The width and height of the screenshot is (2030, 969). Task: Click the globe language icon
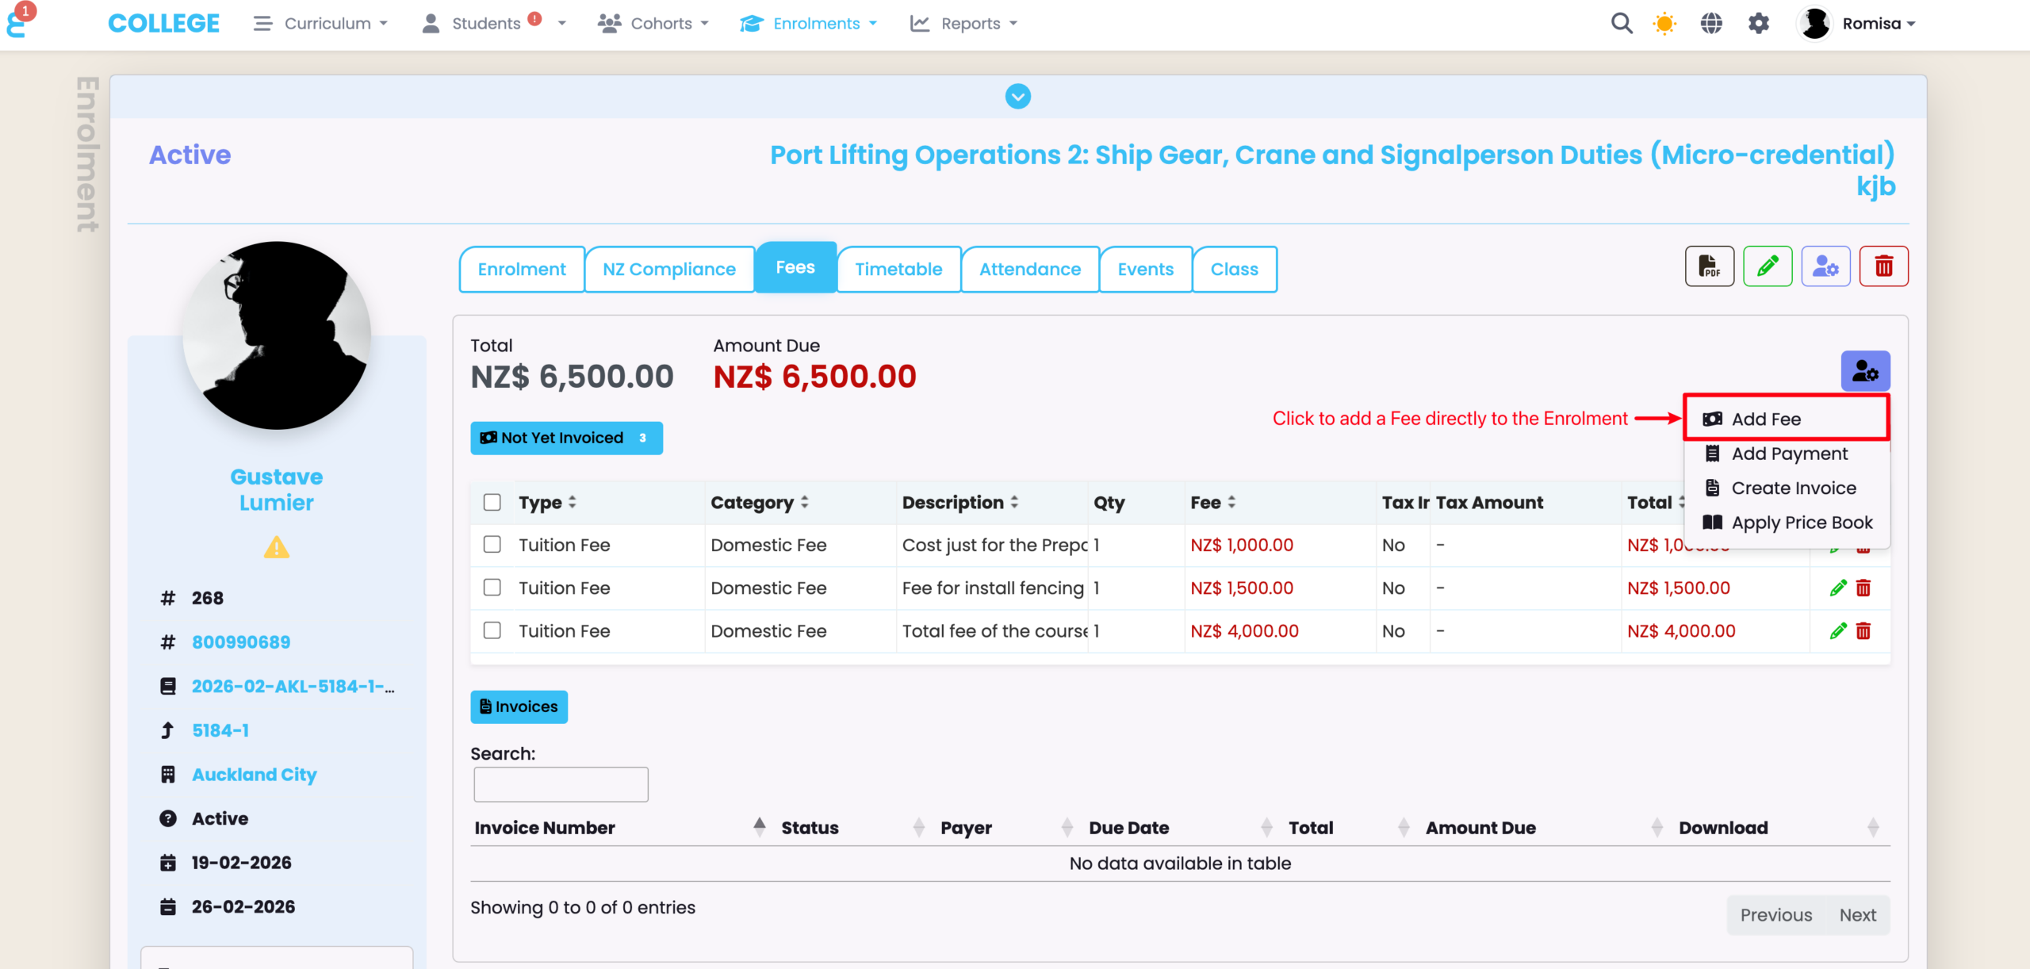pos(1711,24)
